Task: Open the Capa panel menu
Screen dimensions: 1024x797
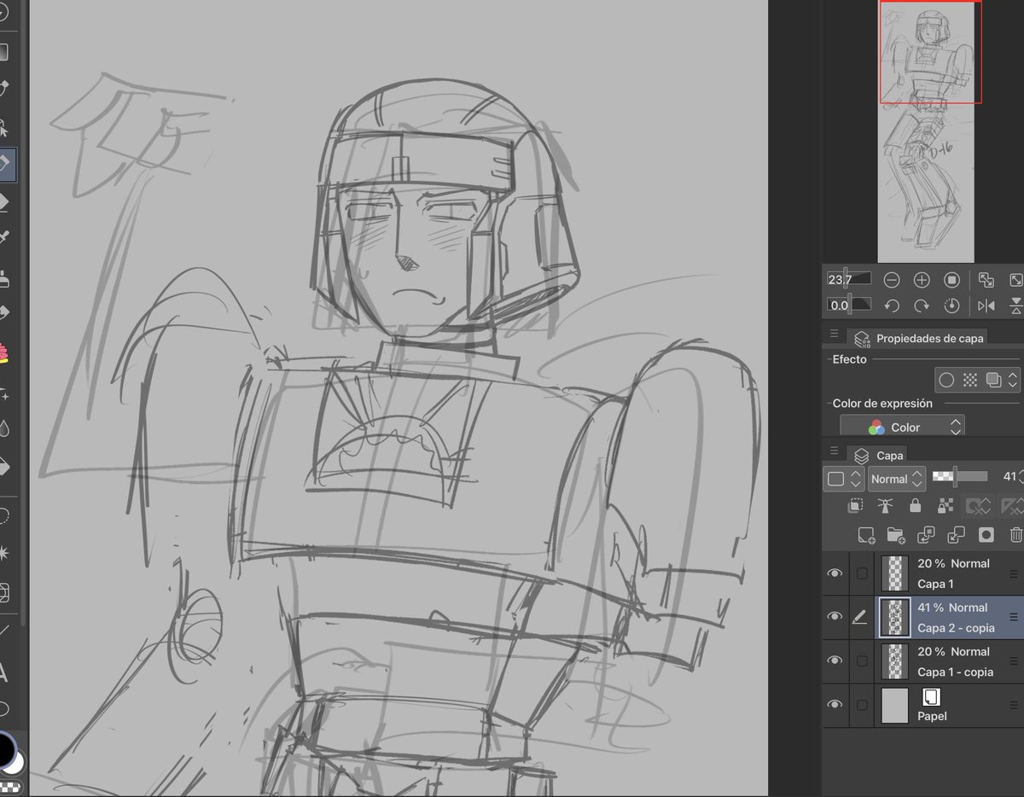Action: tap(834, 452)
